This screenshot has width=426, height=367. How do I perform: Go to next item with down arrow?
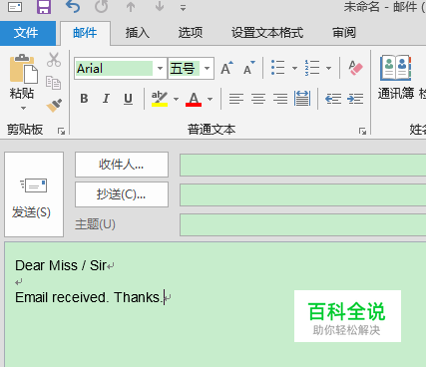[160, 7]
